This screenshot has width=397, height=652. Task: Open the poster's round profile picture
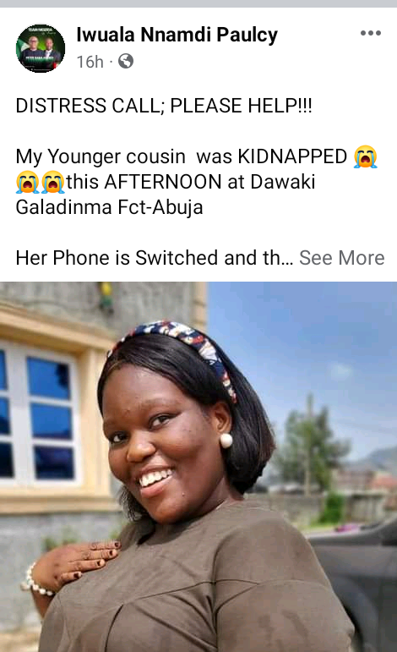pyautogui.click(x=41, y=48)
